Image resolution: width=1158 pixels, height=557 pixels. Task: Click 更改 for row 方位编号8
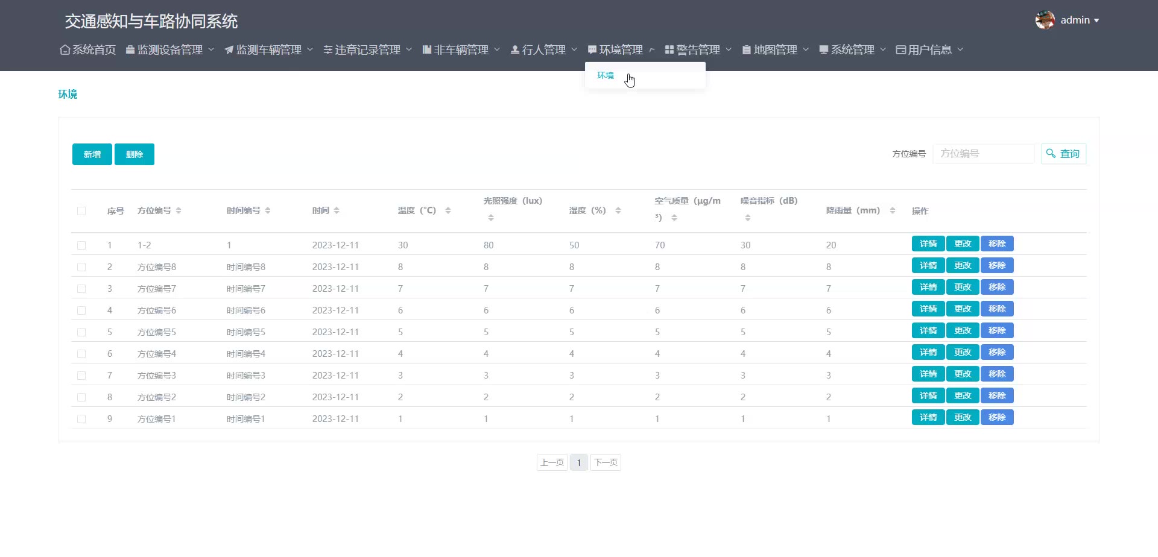tap(963, 265)
